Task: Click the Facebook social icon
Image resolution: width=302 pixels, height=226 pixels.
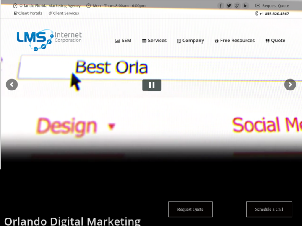Action: click(221, 5)
